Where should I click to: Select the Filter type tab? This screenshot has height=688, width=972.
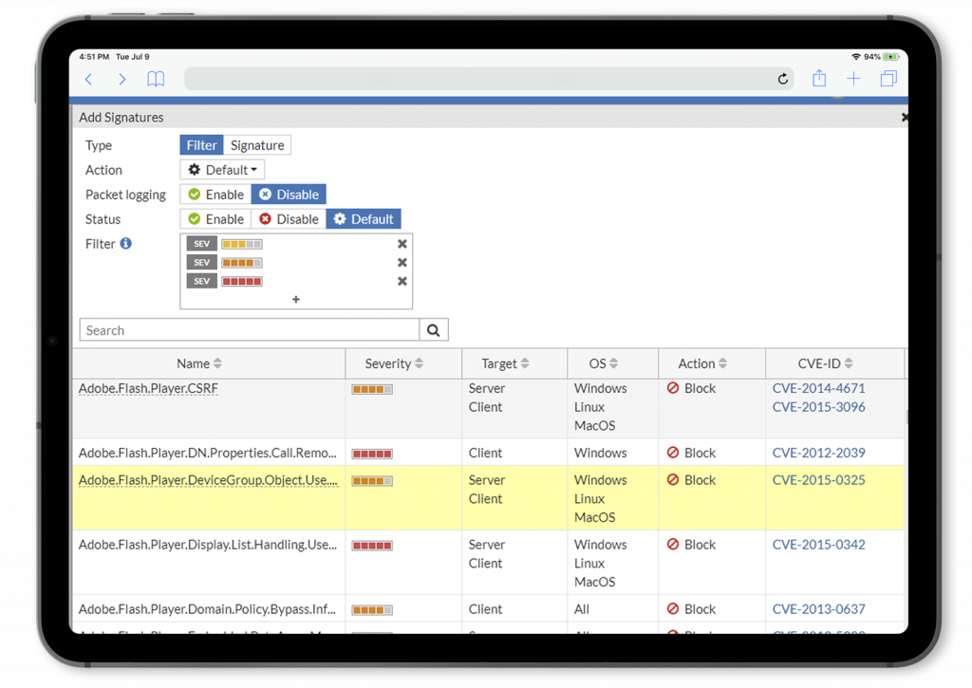201,144
